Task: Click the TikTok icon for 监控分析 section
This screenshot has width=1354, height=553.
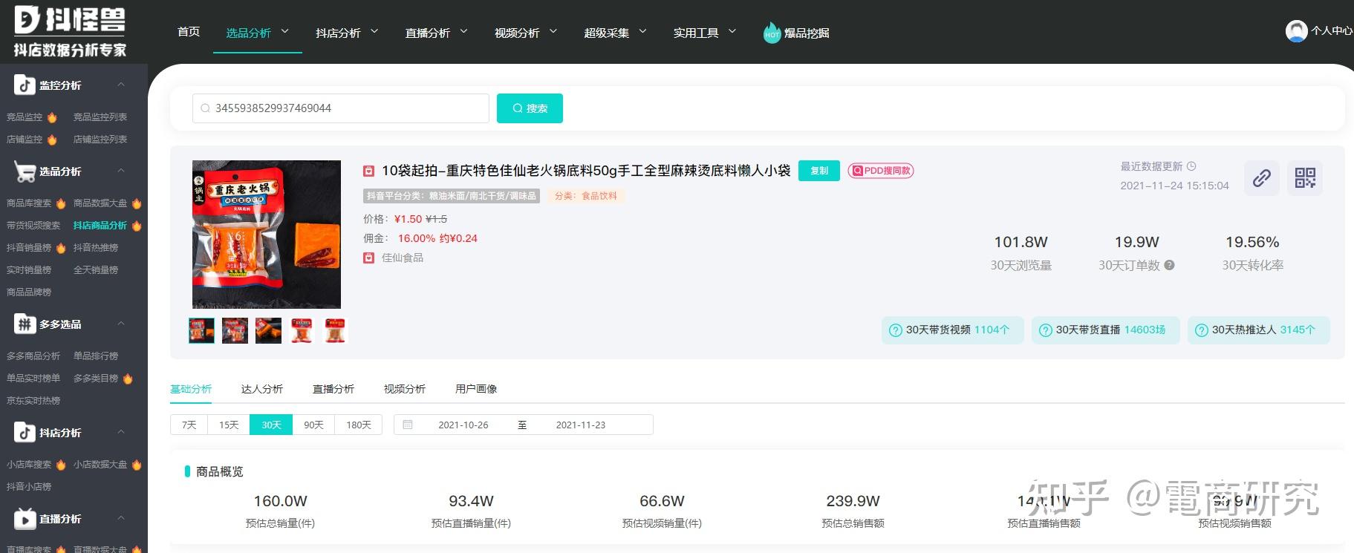Action: pos(25,85)
